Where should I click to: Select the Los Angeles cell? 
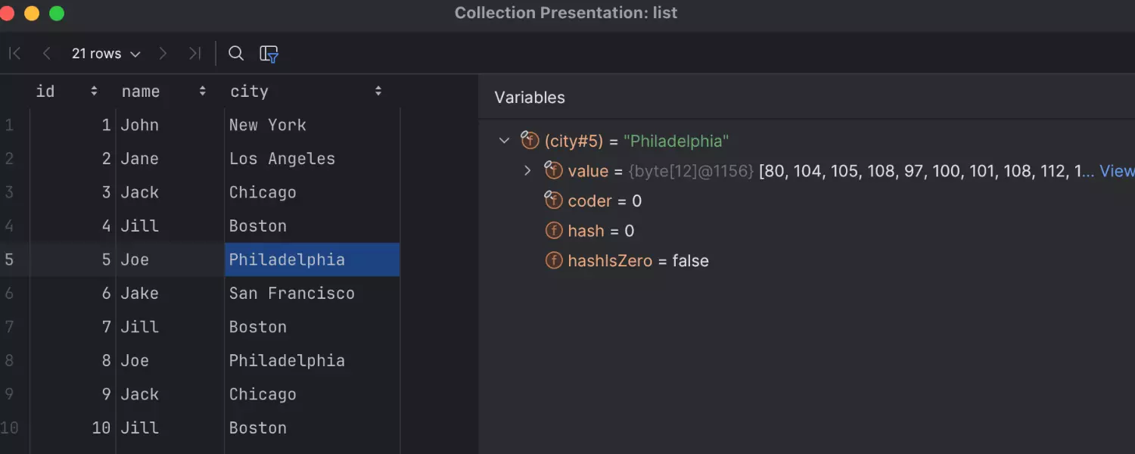(x=281, y=159)
